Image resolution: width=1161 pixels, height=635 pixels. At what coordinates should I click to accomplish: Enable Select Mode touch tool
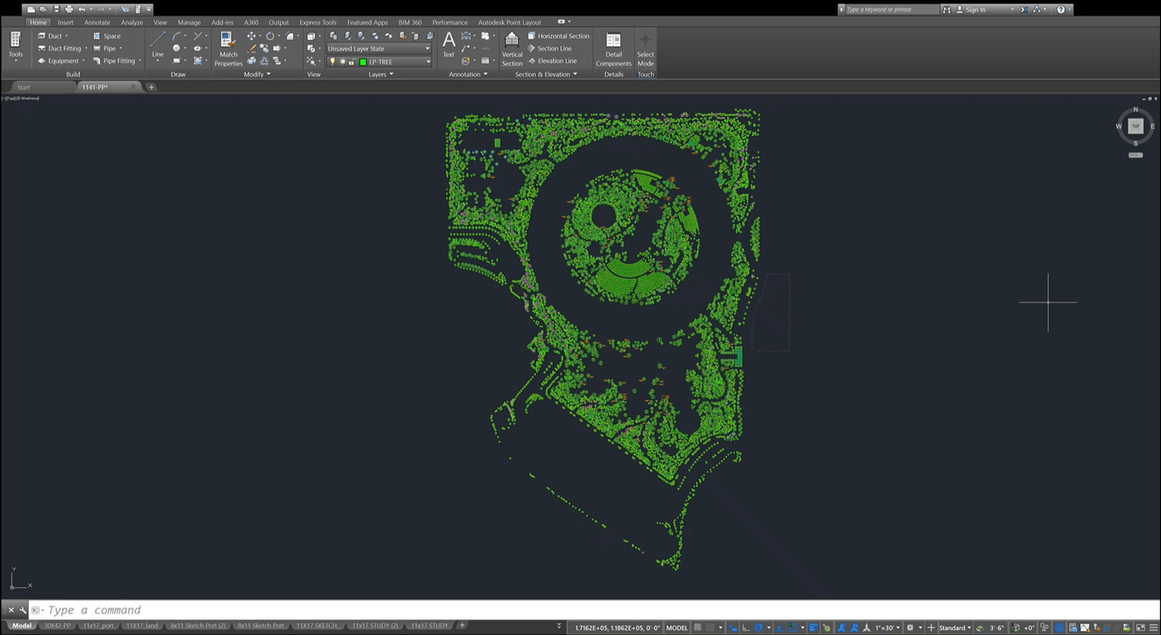pos(646,49)
